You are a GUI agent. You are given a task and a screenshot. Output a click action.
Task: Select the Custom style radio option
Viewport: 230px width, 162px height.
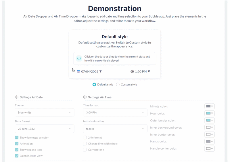(118, 85)
